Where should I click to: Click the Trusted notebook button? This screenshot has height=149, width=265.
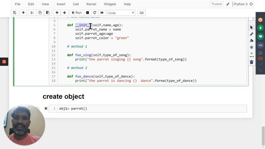pos(217,4)
